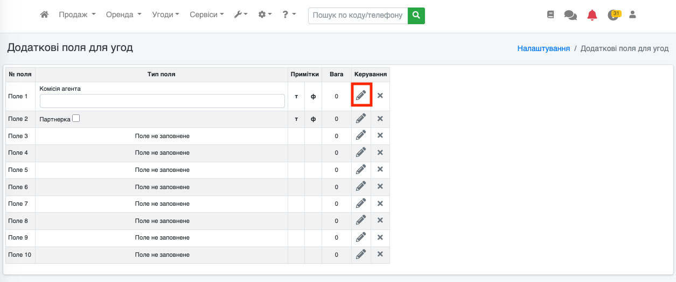Delete Поле 2 using the X icon

380,119
